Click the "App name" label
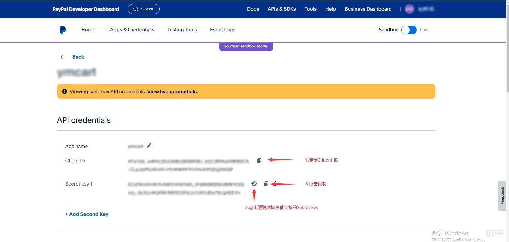Screen dimensions: 509x242 77,146
